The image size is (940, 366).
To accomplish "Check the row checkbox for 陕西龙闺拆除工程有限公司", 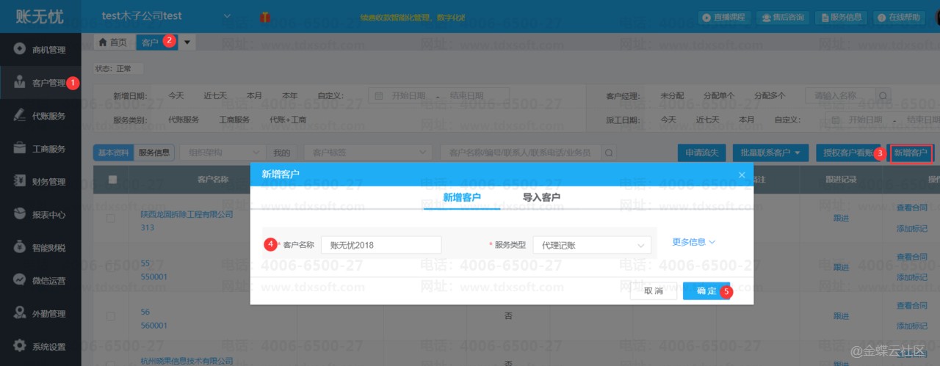I will coord(111,219).
